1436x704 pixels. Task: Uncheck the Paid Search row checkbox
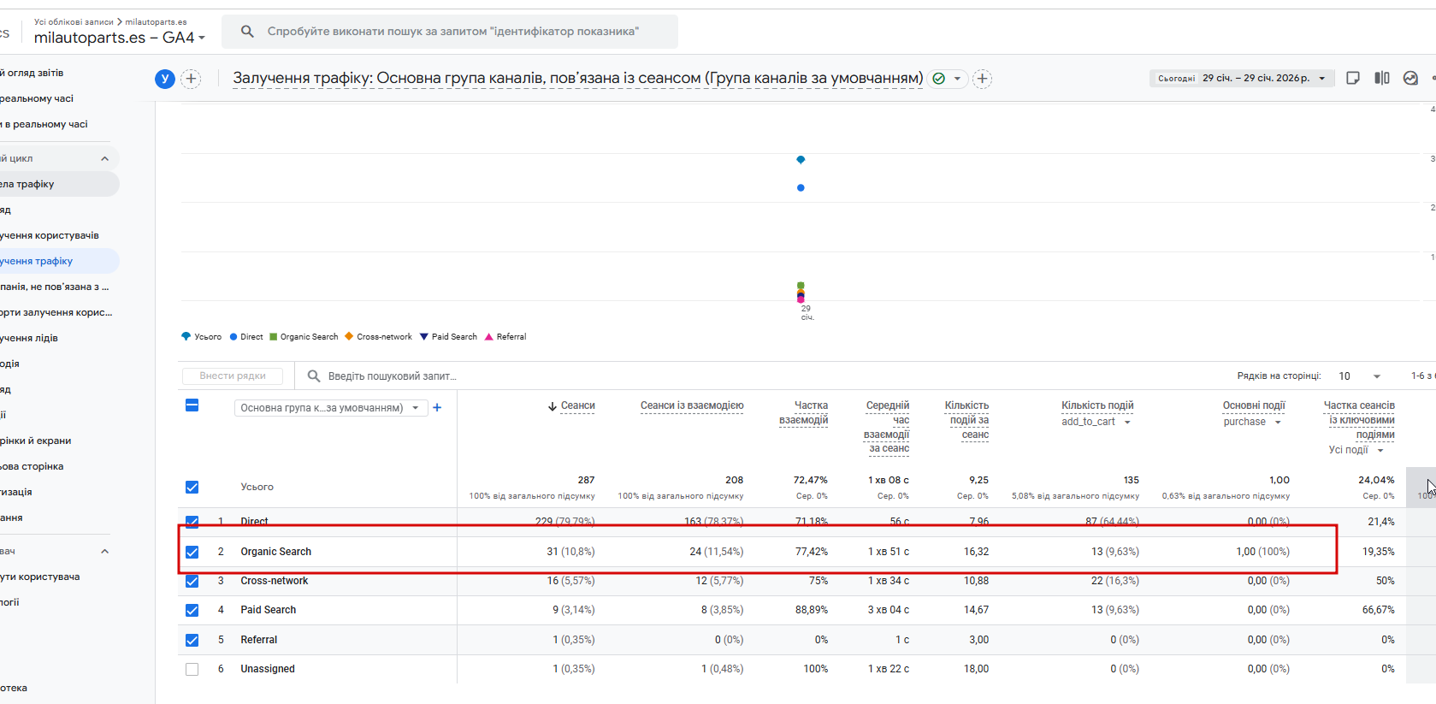pyautogui.click(x=192, y=610)
